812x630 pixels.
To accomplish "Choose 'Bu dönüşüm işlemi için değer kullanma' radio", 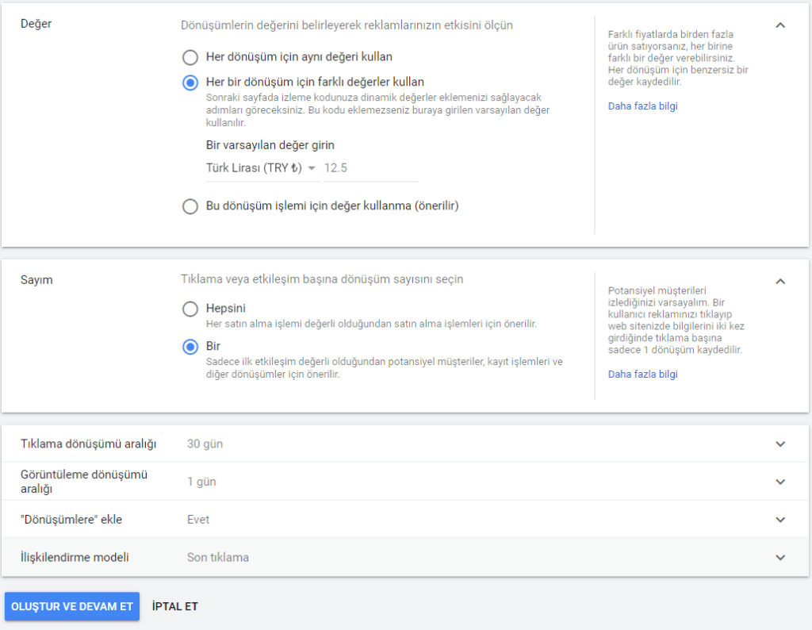I will coord(190,206).
